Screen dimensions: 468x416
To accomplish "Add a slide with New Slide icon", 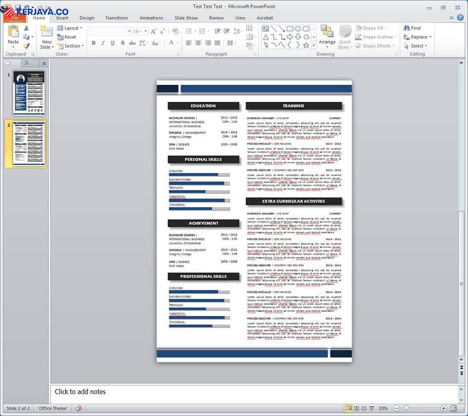I will point(46,32).
